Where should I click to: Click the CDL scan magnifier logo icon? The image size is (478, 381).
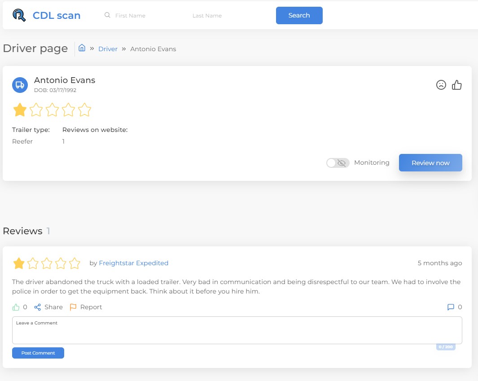19,15
